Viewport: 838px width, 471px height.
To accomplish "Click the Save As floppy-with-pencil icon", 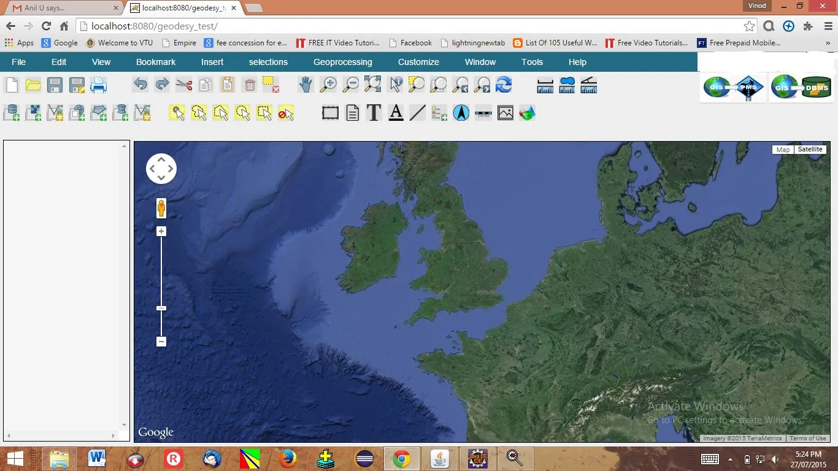I will coord(77,85).
